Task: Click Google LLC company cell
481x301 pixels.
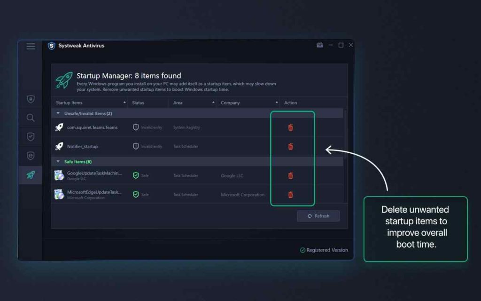Action: click(232, 176)
